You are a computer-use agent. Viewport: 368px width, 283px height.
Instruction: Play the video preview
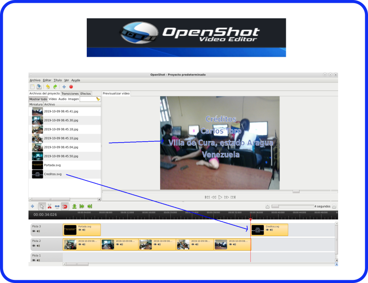pyautogui.click(x=220, y=197)
